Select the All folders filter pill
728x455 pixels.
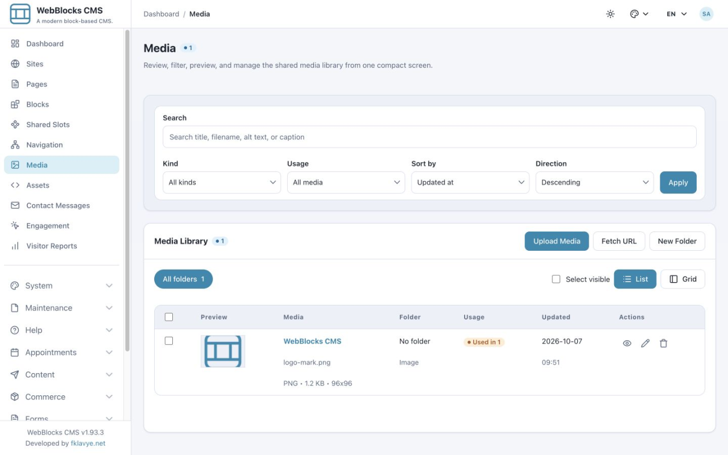coord(183,279)
